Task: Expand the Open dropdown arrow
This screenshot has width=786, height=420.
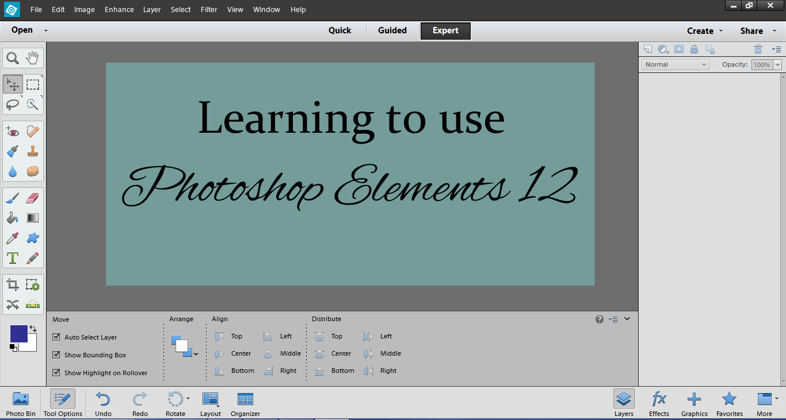Action: tap(46, 31)
